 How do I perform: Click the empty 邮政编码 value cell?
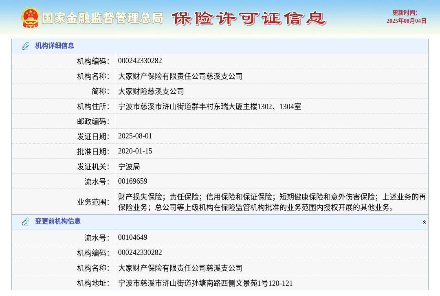(x=272, y=121)
